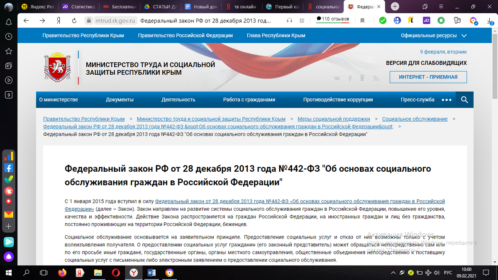
Task: Open the bar-chart app in sidebar
Action: pyautogui.click(x=9, y=156)
